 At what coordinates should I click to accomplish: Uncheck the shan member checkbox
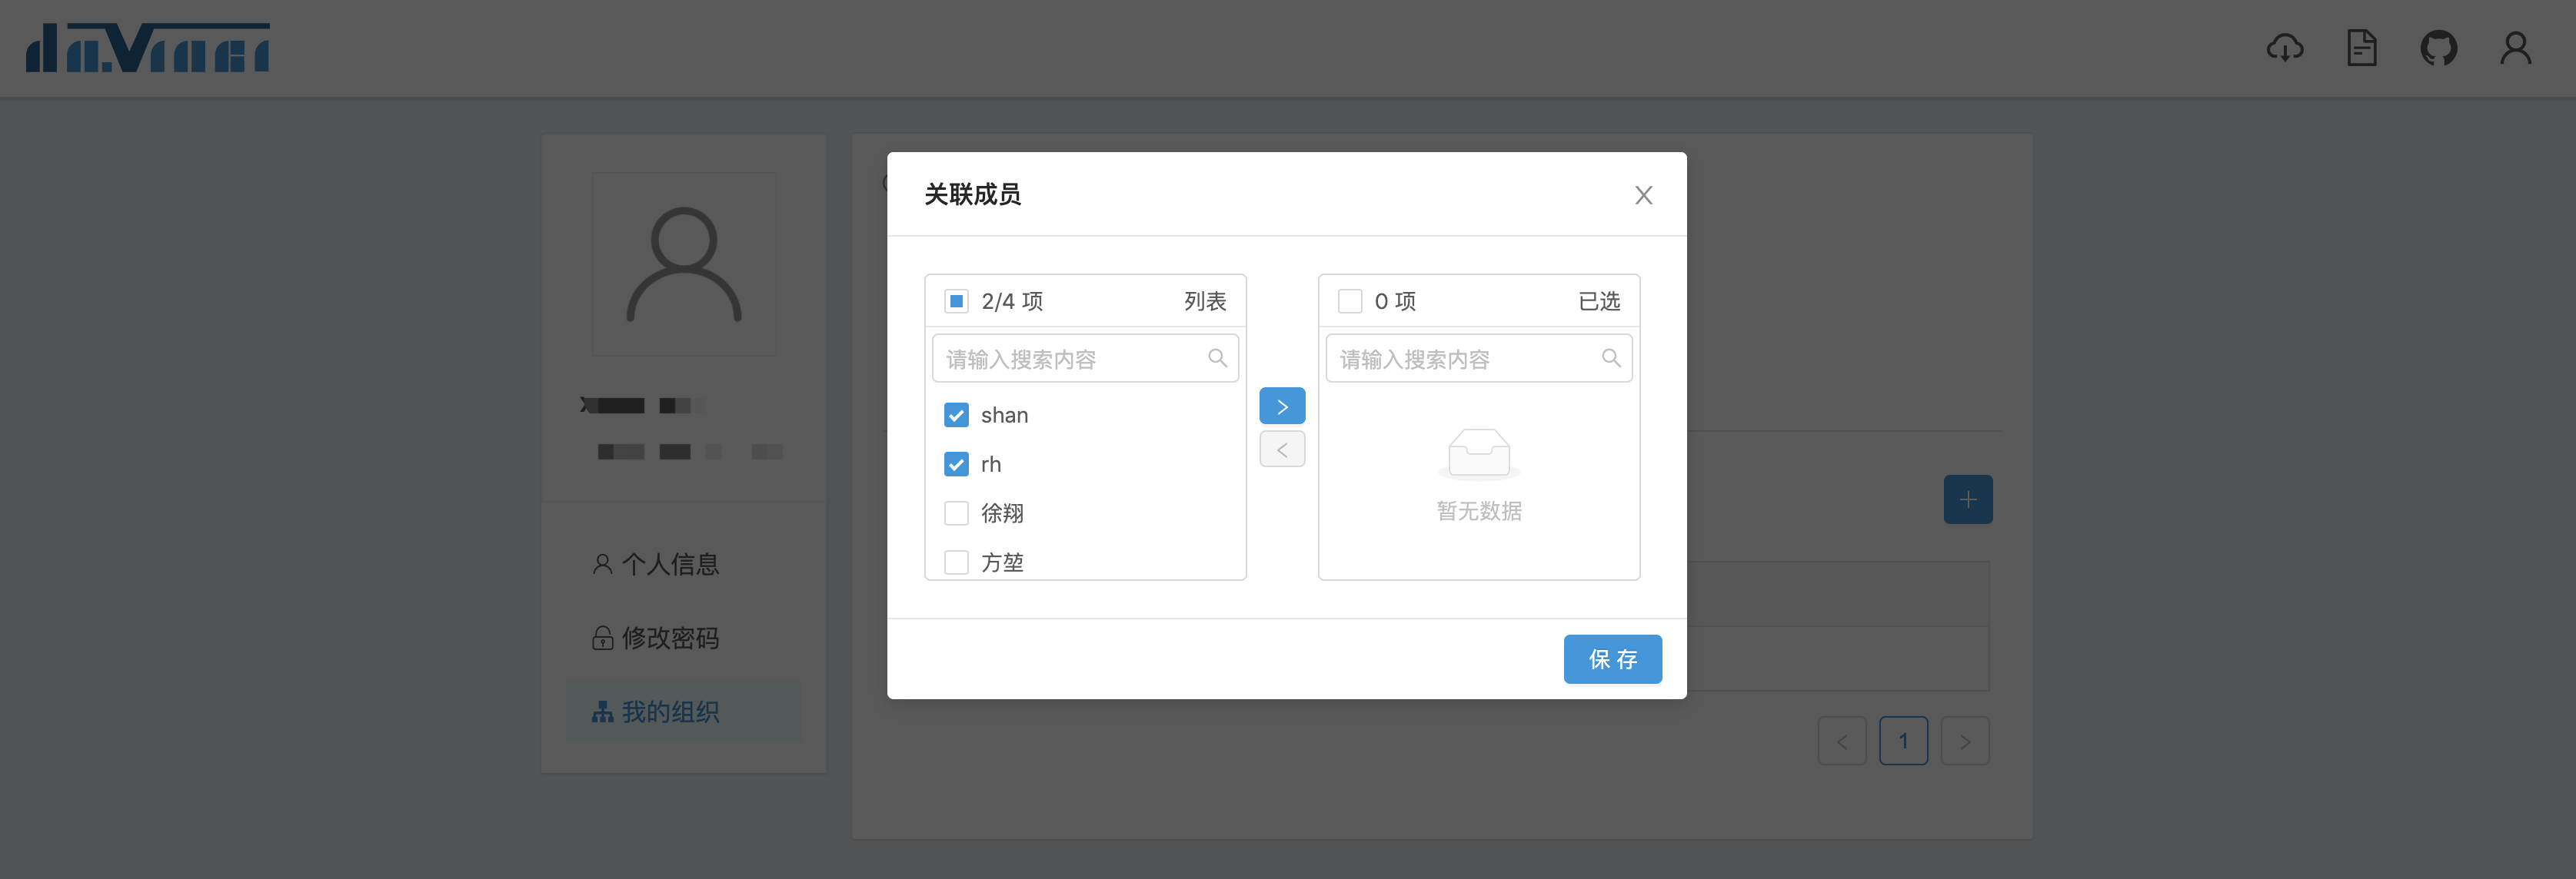click(x=956, y=416)
